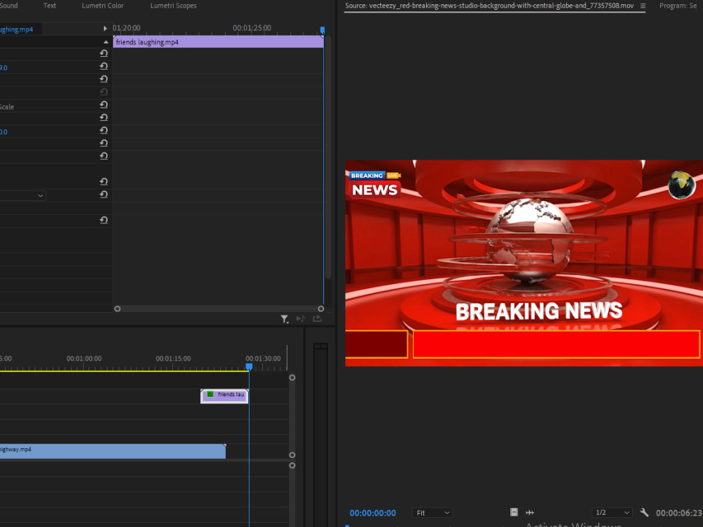Click right zoom handle of Effect Controls scrollbar
This screenshot has height=527, width=703.
[321, 308]
